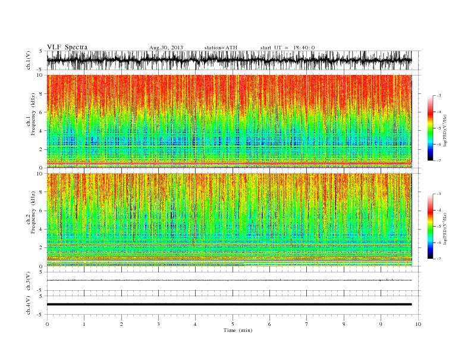Click time axis tick label '3'
Screen dimensions: 471x364
(158, 324)
